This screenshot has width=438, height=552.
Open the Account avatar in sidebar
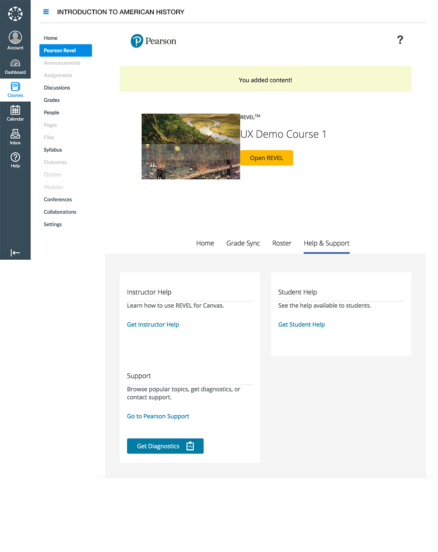(15, 37)
